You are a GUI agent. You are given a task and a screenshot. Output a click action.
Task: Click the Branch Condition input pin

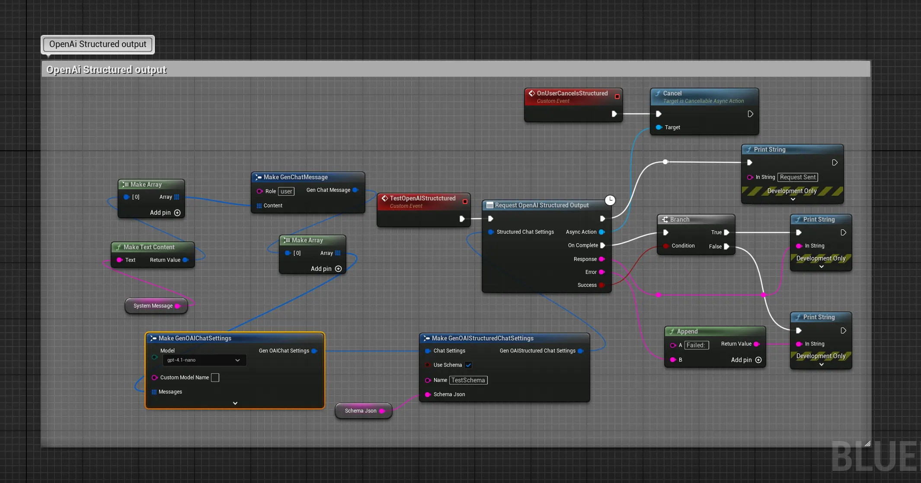[x=666, y=246]
